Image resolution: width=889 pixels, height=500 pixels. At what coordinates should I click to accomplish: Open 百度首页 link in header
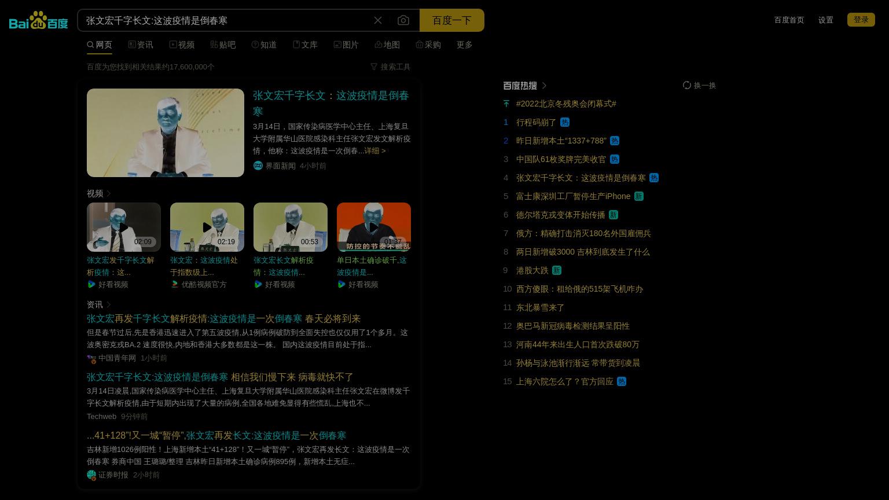[789, 20]
